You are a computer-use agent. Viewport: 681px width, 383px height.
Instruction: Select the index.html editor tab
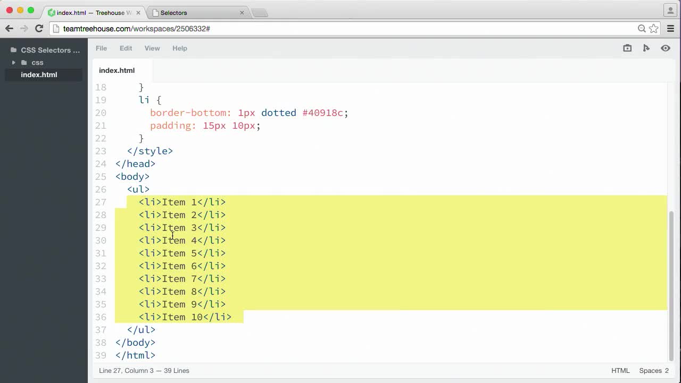[117, 70]
